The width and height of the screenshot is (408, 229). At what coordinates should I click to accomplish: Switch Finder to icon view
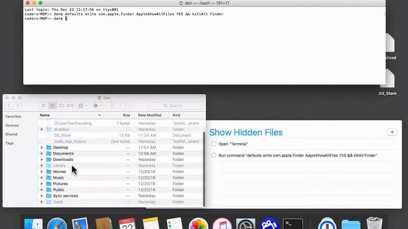point(44,106)
